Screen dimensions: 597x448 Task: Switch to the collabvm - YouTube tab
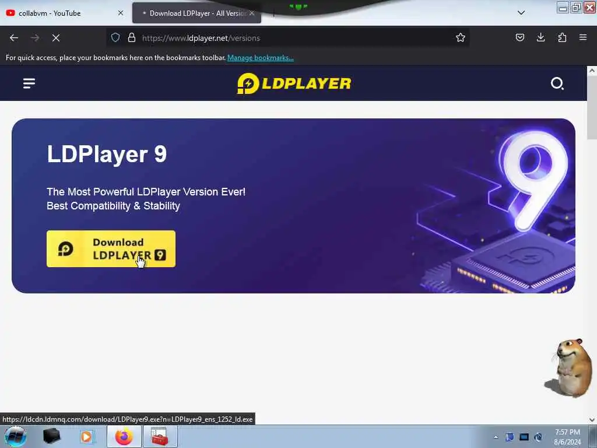pos(64,13)
